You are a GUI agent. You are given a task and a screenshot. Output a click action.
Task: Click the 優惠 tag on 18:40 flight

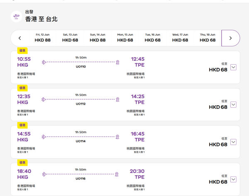click(22, 163)
